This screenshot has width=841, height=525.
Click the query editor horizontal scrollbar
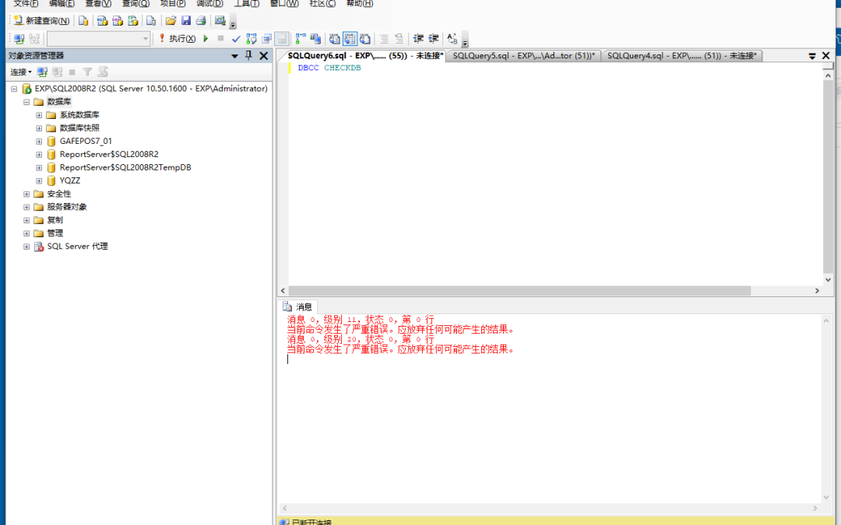pyautogui.click(x=519, y=291)
